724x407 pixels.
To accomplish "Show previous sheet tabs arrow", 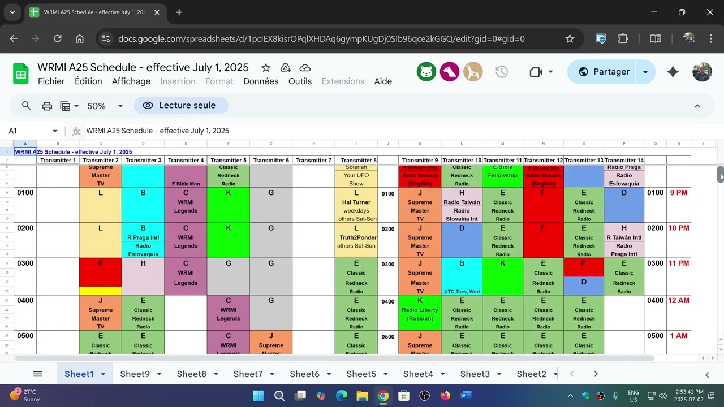I will 572,374.
